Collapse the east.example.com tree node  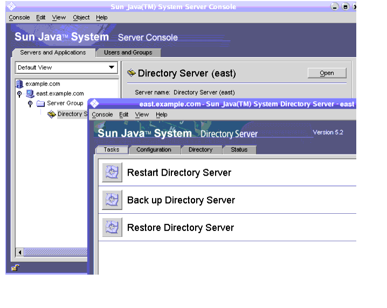point(19,94)
